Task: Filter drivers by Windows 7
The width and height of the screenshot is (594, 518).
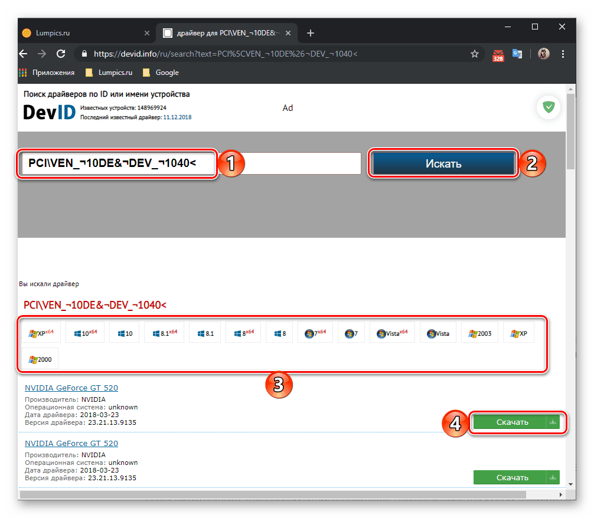Action: tap(351, 333)
